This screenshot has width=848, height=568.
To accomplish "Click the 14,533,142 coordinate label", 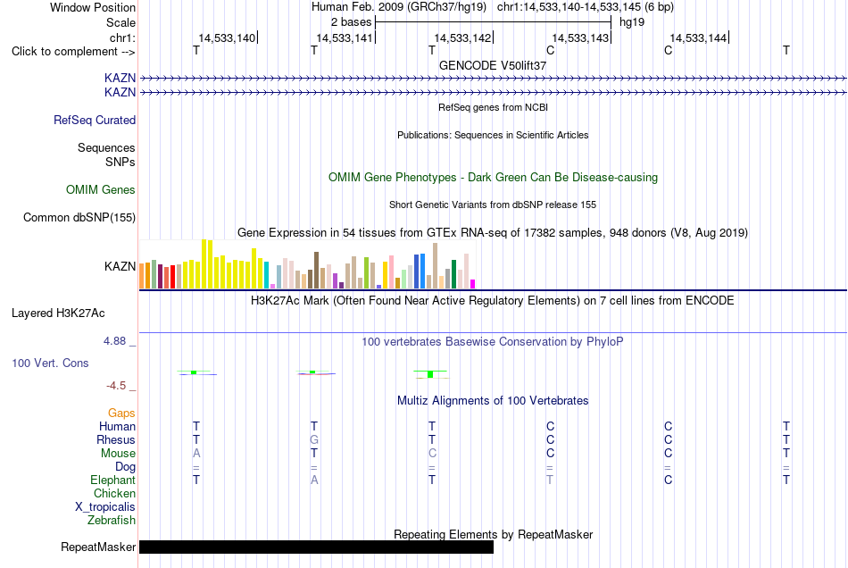I will pos(462,38).
